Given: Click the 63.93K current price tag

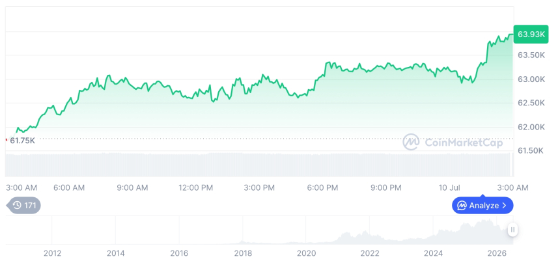Looking at the screenshot, I should (x=531, y=34).
